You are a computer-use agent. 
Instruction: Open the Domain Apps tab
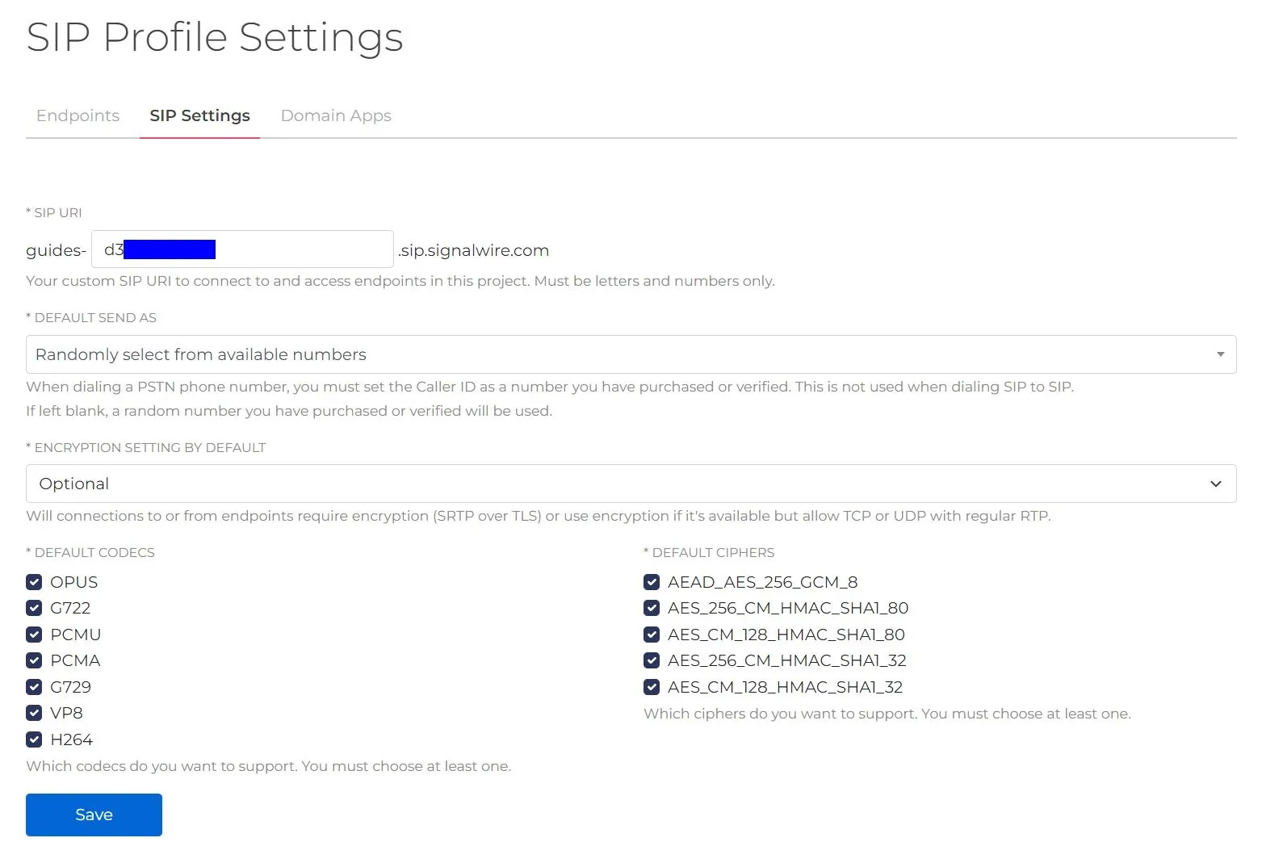tap(335, 115)
